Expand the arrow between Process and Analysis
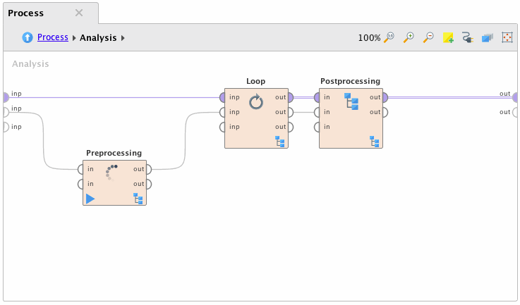 (x=74, y=38)
